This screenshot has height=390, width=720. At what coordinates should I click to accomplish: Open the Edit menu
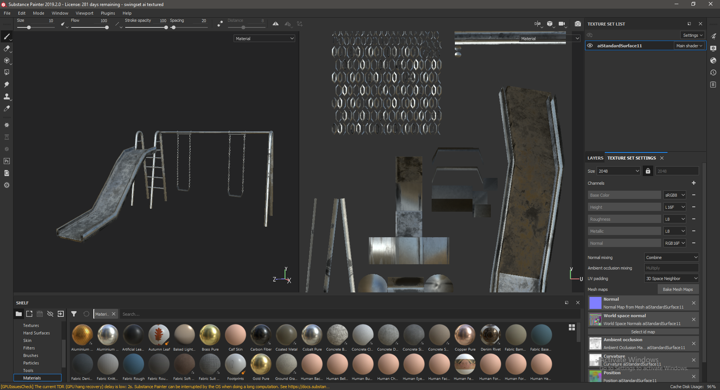coord(22,13)
